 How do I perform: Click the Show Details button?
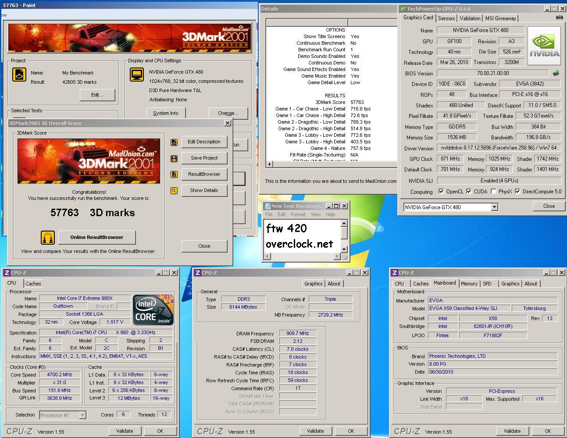[x=204, y=191]
